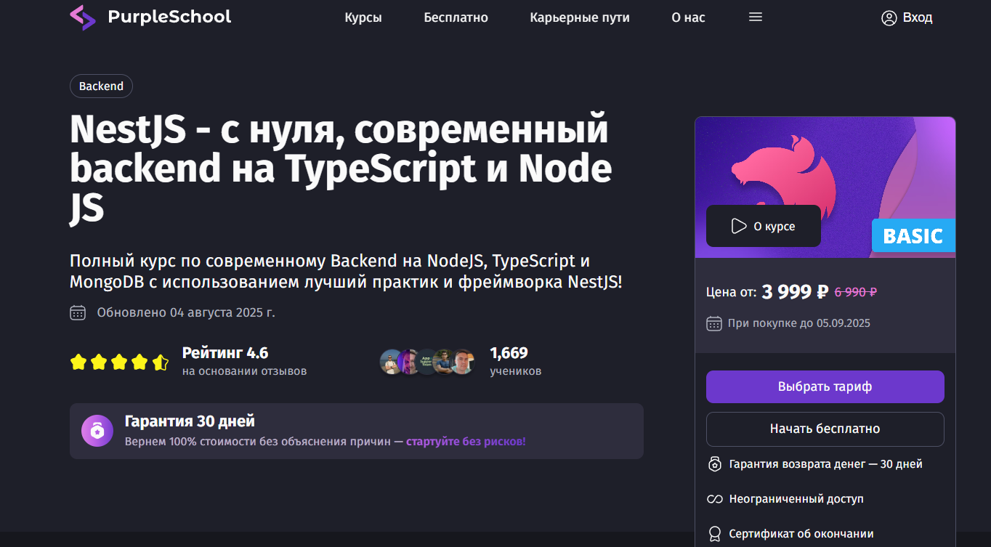
Task: Open the Бесплатно section
Action: click(456, 17)
